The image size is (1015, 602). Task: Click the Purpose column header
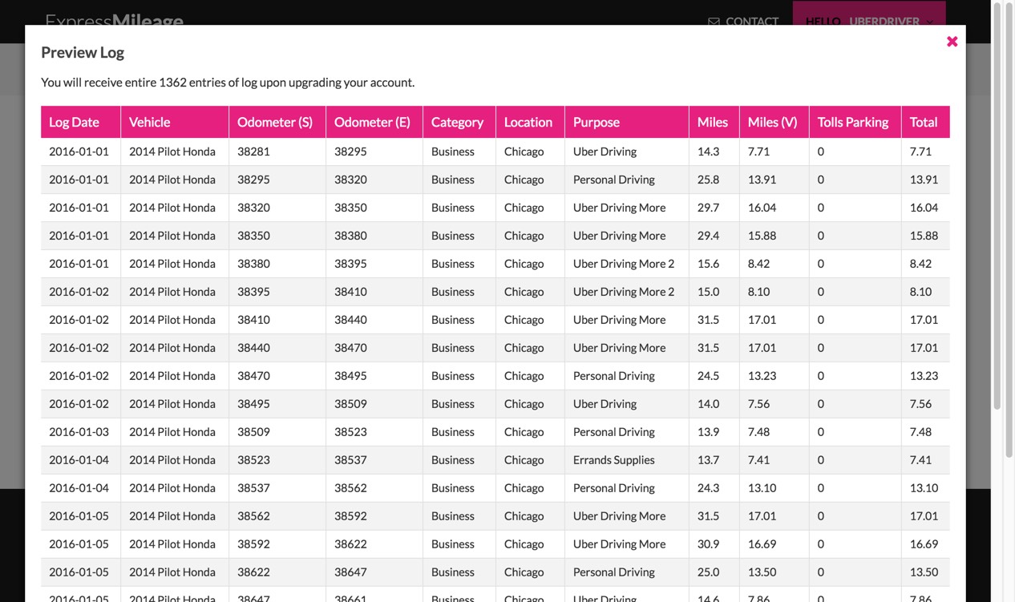point(596,122)
